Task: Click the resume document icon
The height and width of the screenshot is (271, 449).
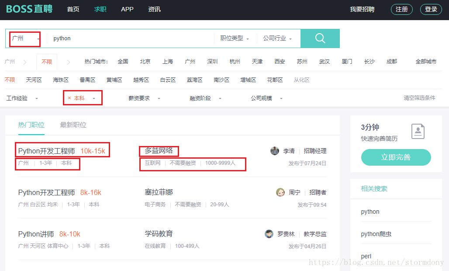Action: [x=418, y=131]
